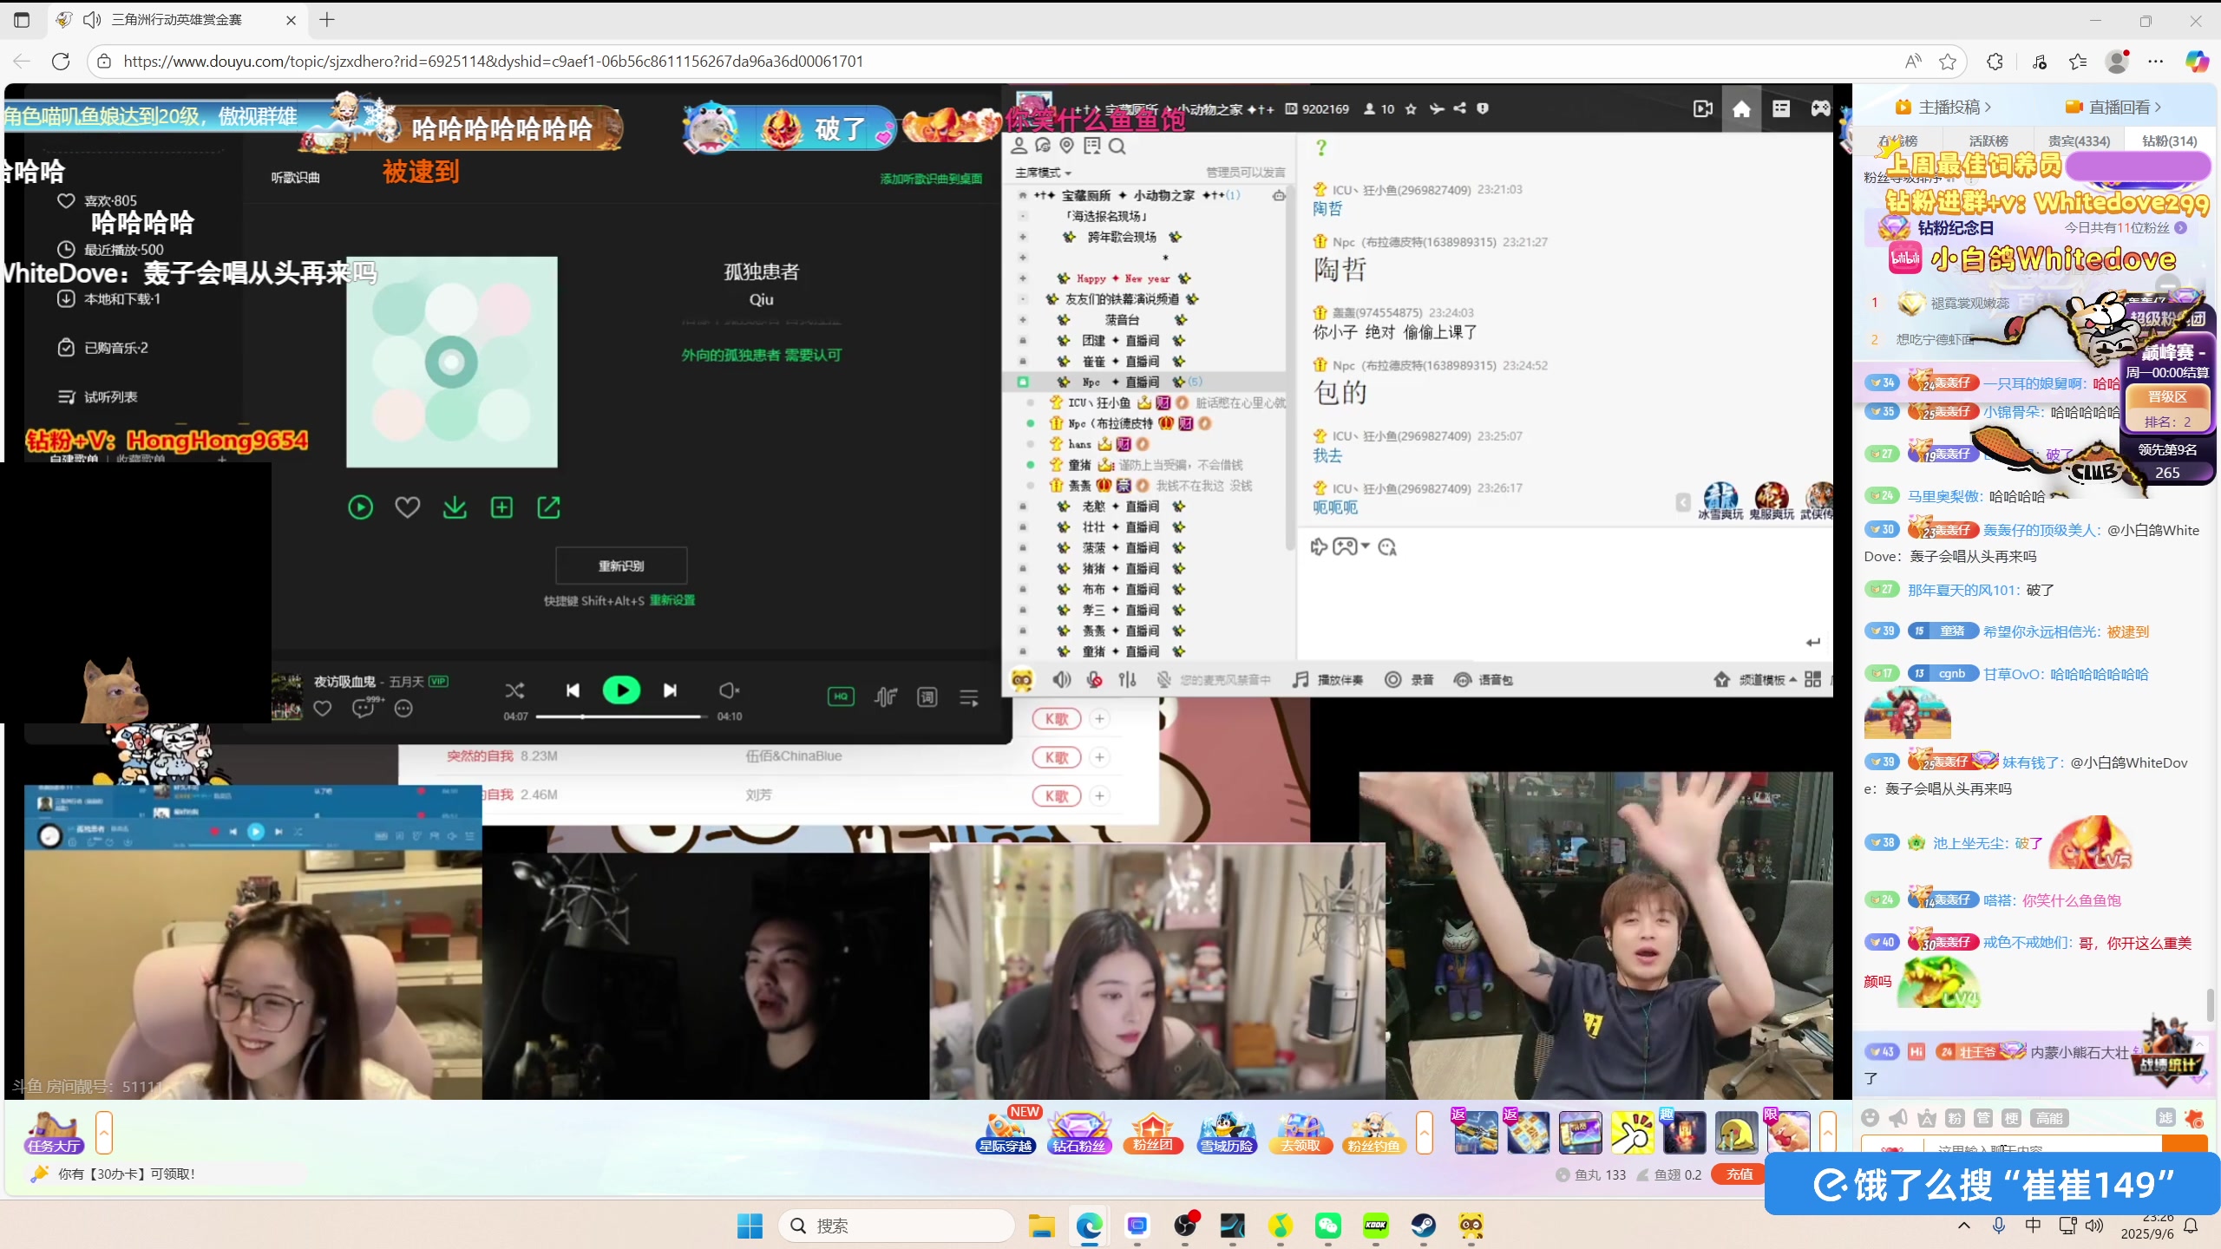Collapse 宝藏厕所 小动物之家 root channel
Viewport: 2221px width, 1249px height.
click(1023, 195)
